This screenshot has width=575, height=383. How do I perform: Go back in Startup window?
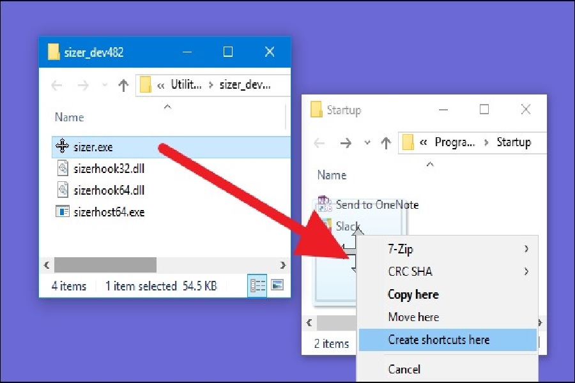tap(319, 143)
